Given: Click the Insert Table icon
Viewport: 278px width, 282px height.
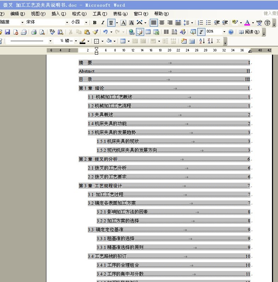Looking at the screenshot, I should coord(148,32).
